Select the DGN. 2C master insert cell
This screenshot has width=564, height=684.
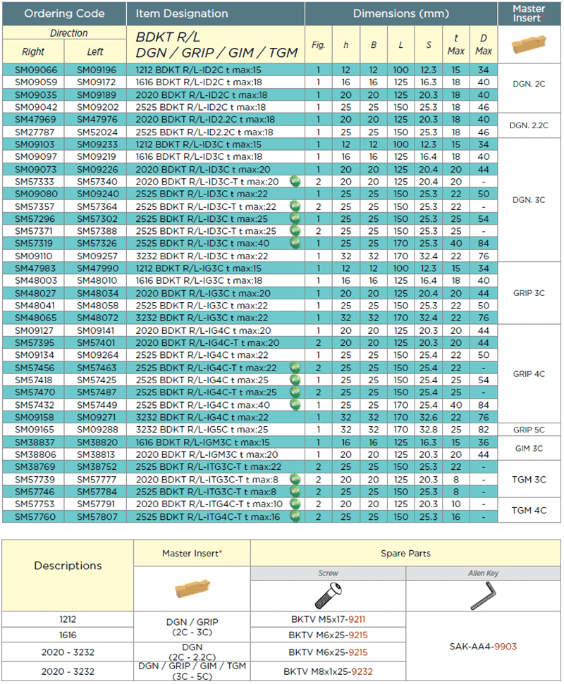point(529,89)
